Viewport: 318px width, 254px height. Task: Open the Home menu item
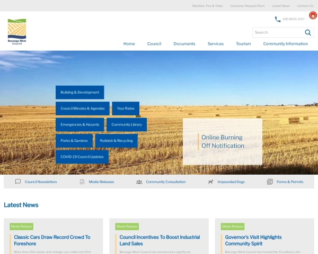tap(129, 44)
